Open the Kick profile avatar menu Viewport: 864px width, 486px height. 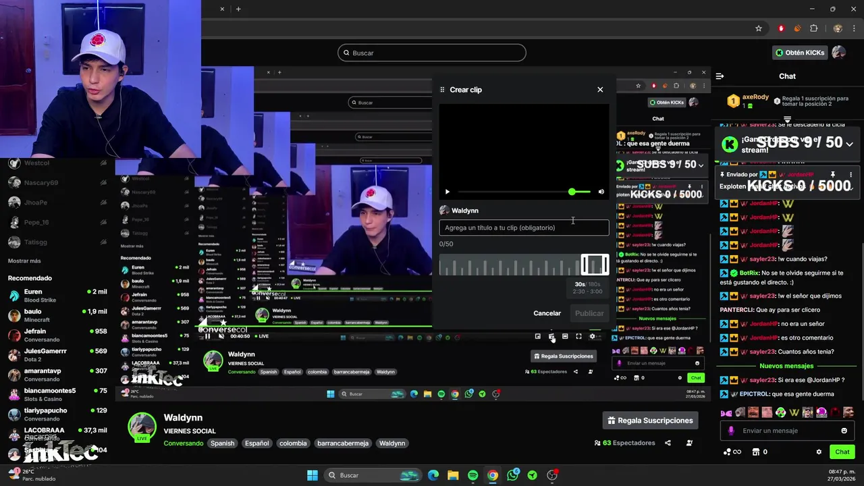(839, 52)
